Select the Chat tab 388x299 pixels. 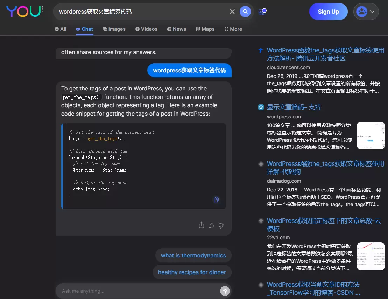[x=84, y=29]
